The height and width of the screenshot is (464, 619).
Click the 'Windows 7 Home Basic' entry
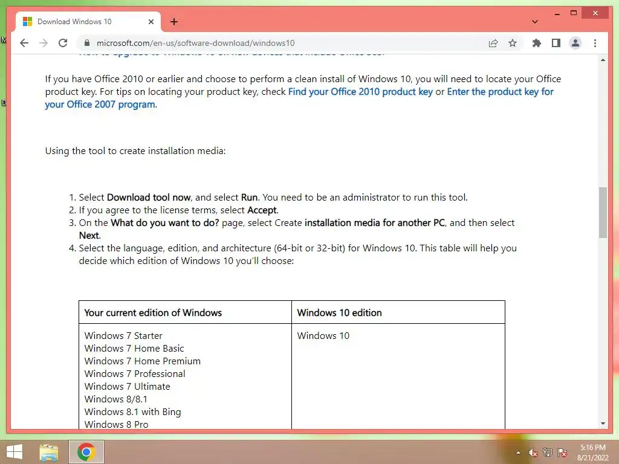coord(134,349)
